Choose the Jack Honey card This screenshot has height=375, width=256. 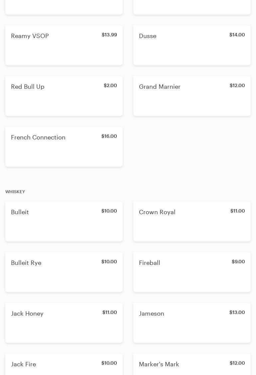[x=64, y=323]
